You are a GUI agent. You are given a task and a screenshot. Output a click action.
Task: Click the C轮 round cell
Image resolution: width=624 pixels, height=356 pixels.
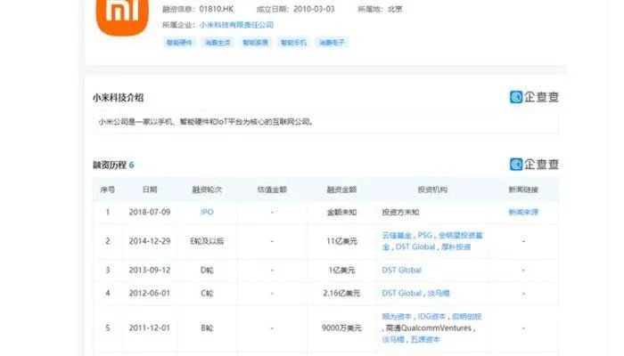click(207, 293)
